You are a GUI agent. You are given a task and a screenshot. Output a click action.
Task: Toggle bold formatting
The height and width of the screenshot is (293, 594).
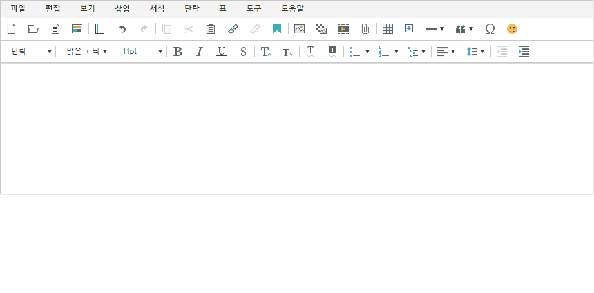[178, 52]
